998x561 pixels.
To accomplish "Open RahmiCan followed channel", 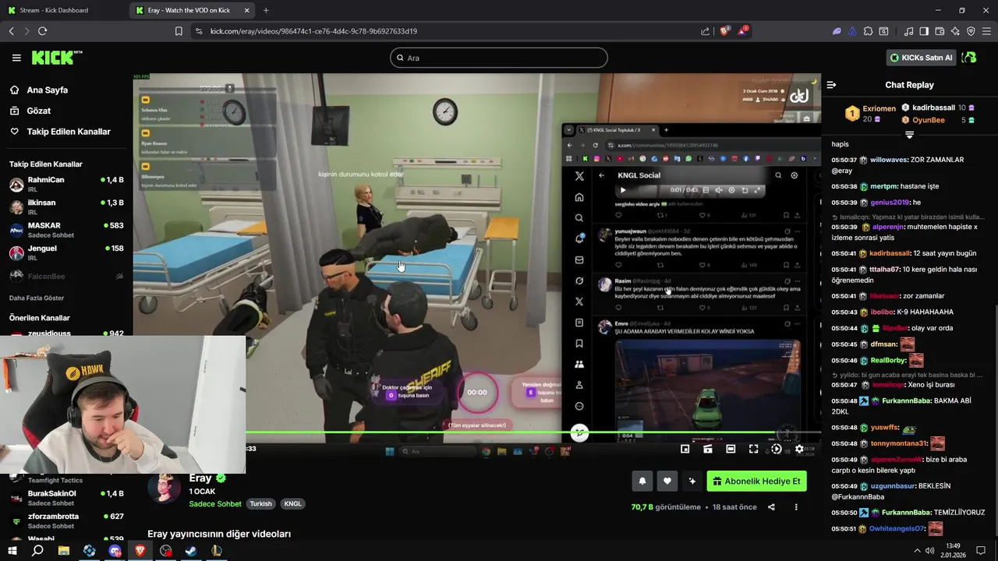I will 66,184.
